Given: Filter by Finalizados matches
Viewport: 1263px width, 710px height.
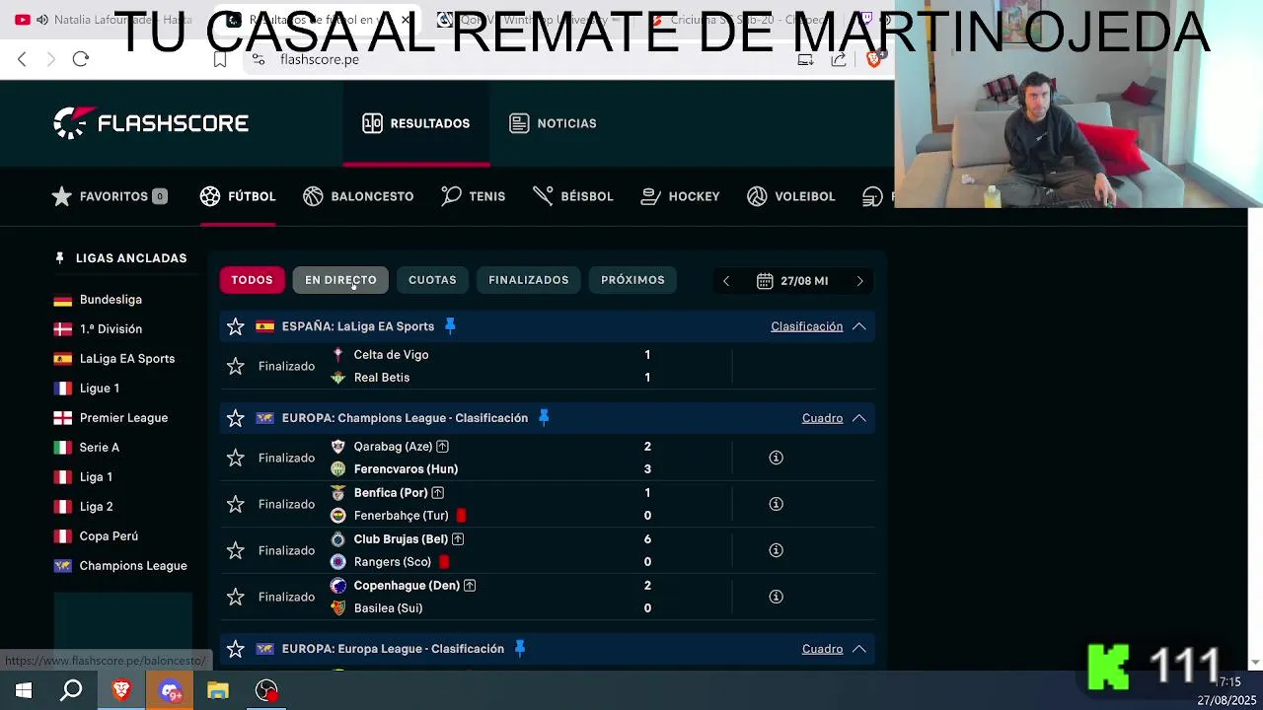Looking at the screenshot, I should click(529, 280).
